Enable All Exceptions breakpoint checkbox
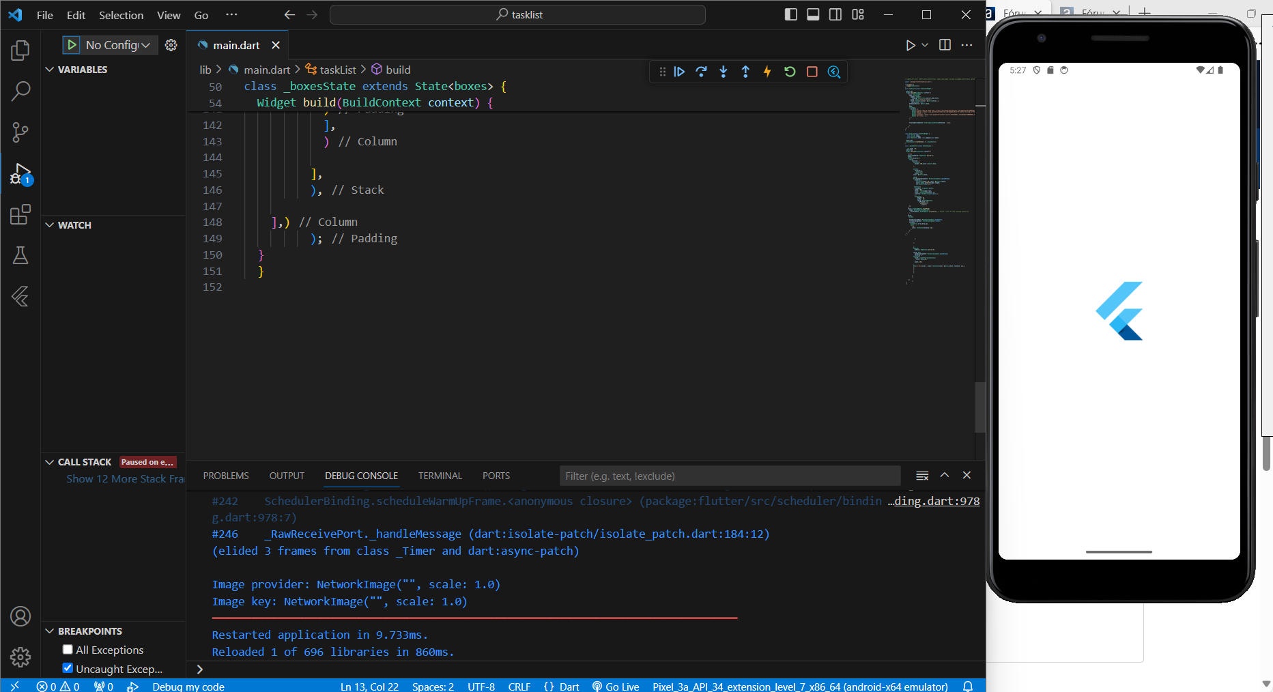The image size is (1273, 692). click(68, 650)
